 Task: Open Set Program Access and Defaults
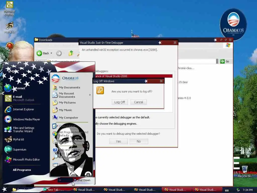[x=71, y=134]
